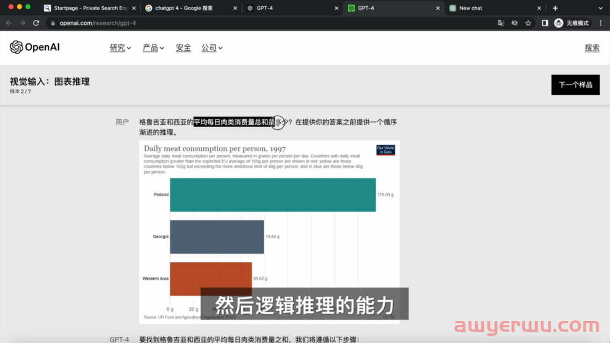The height and width of the screenshot is (343, 610).
Task: Click the Georgia gray-blue bar
Action: (x=217, y=237)
